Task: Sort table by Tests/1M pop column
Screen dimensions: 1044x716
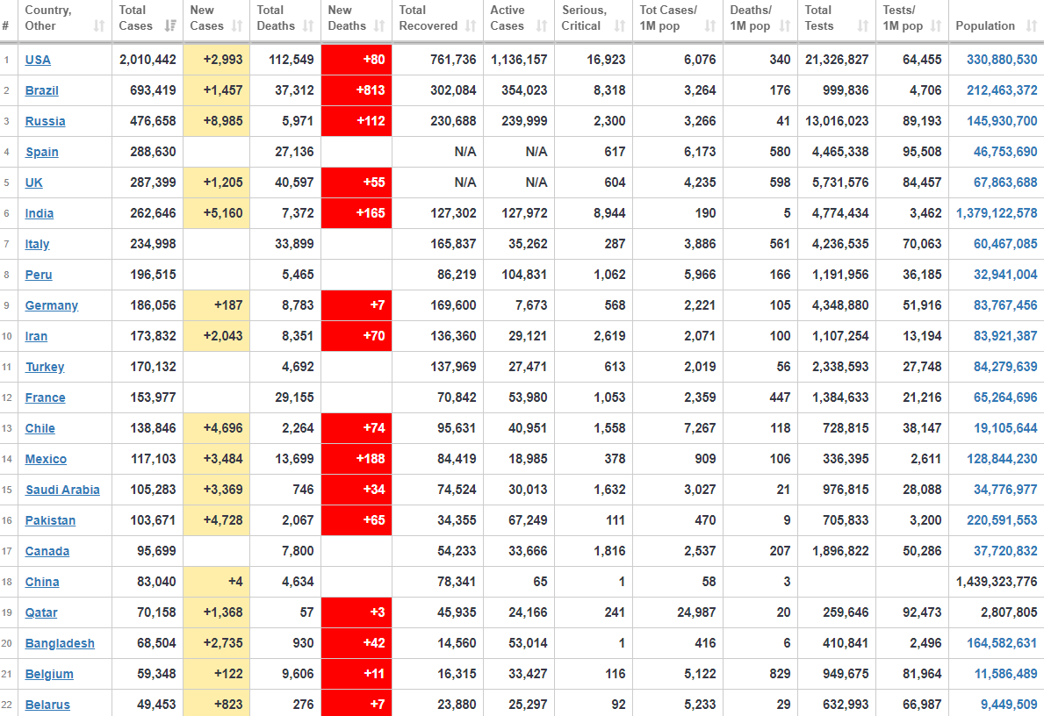Action: tap(936, 26)
